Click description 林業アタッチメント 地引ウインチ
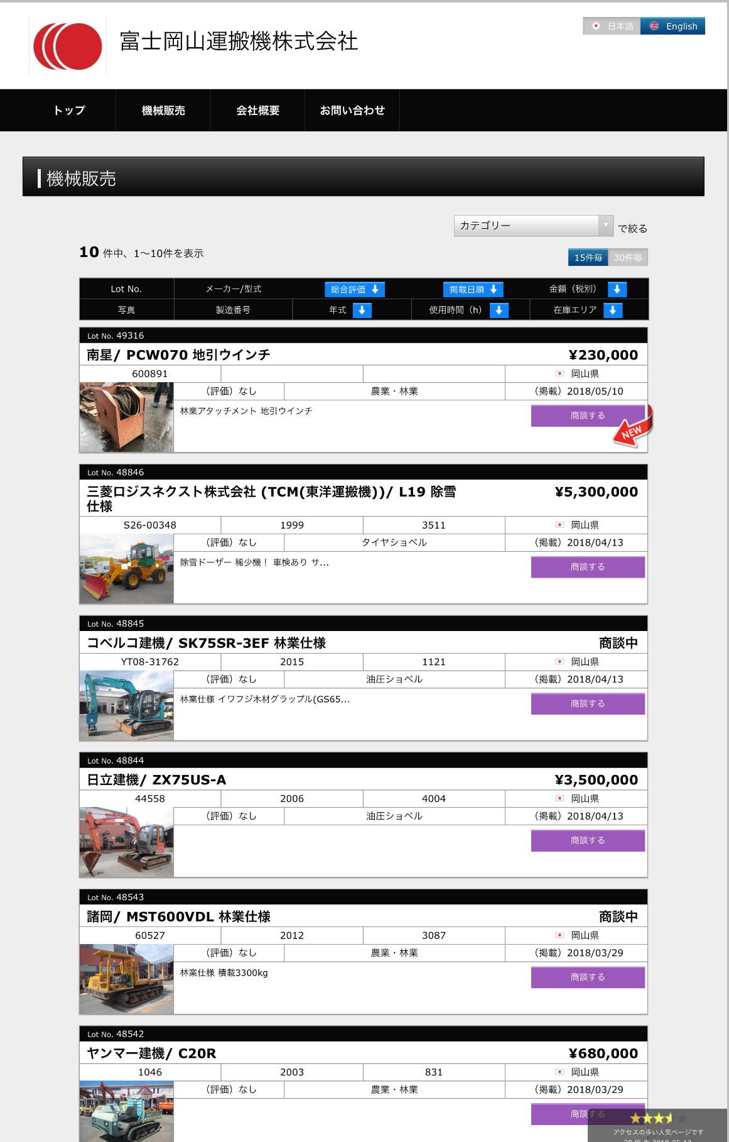Screen dimensions: 729x1142 point(246,411)
